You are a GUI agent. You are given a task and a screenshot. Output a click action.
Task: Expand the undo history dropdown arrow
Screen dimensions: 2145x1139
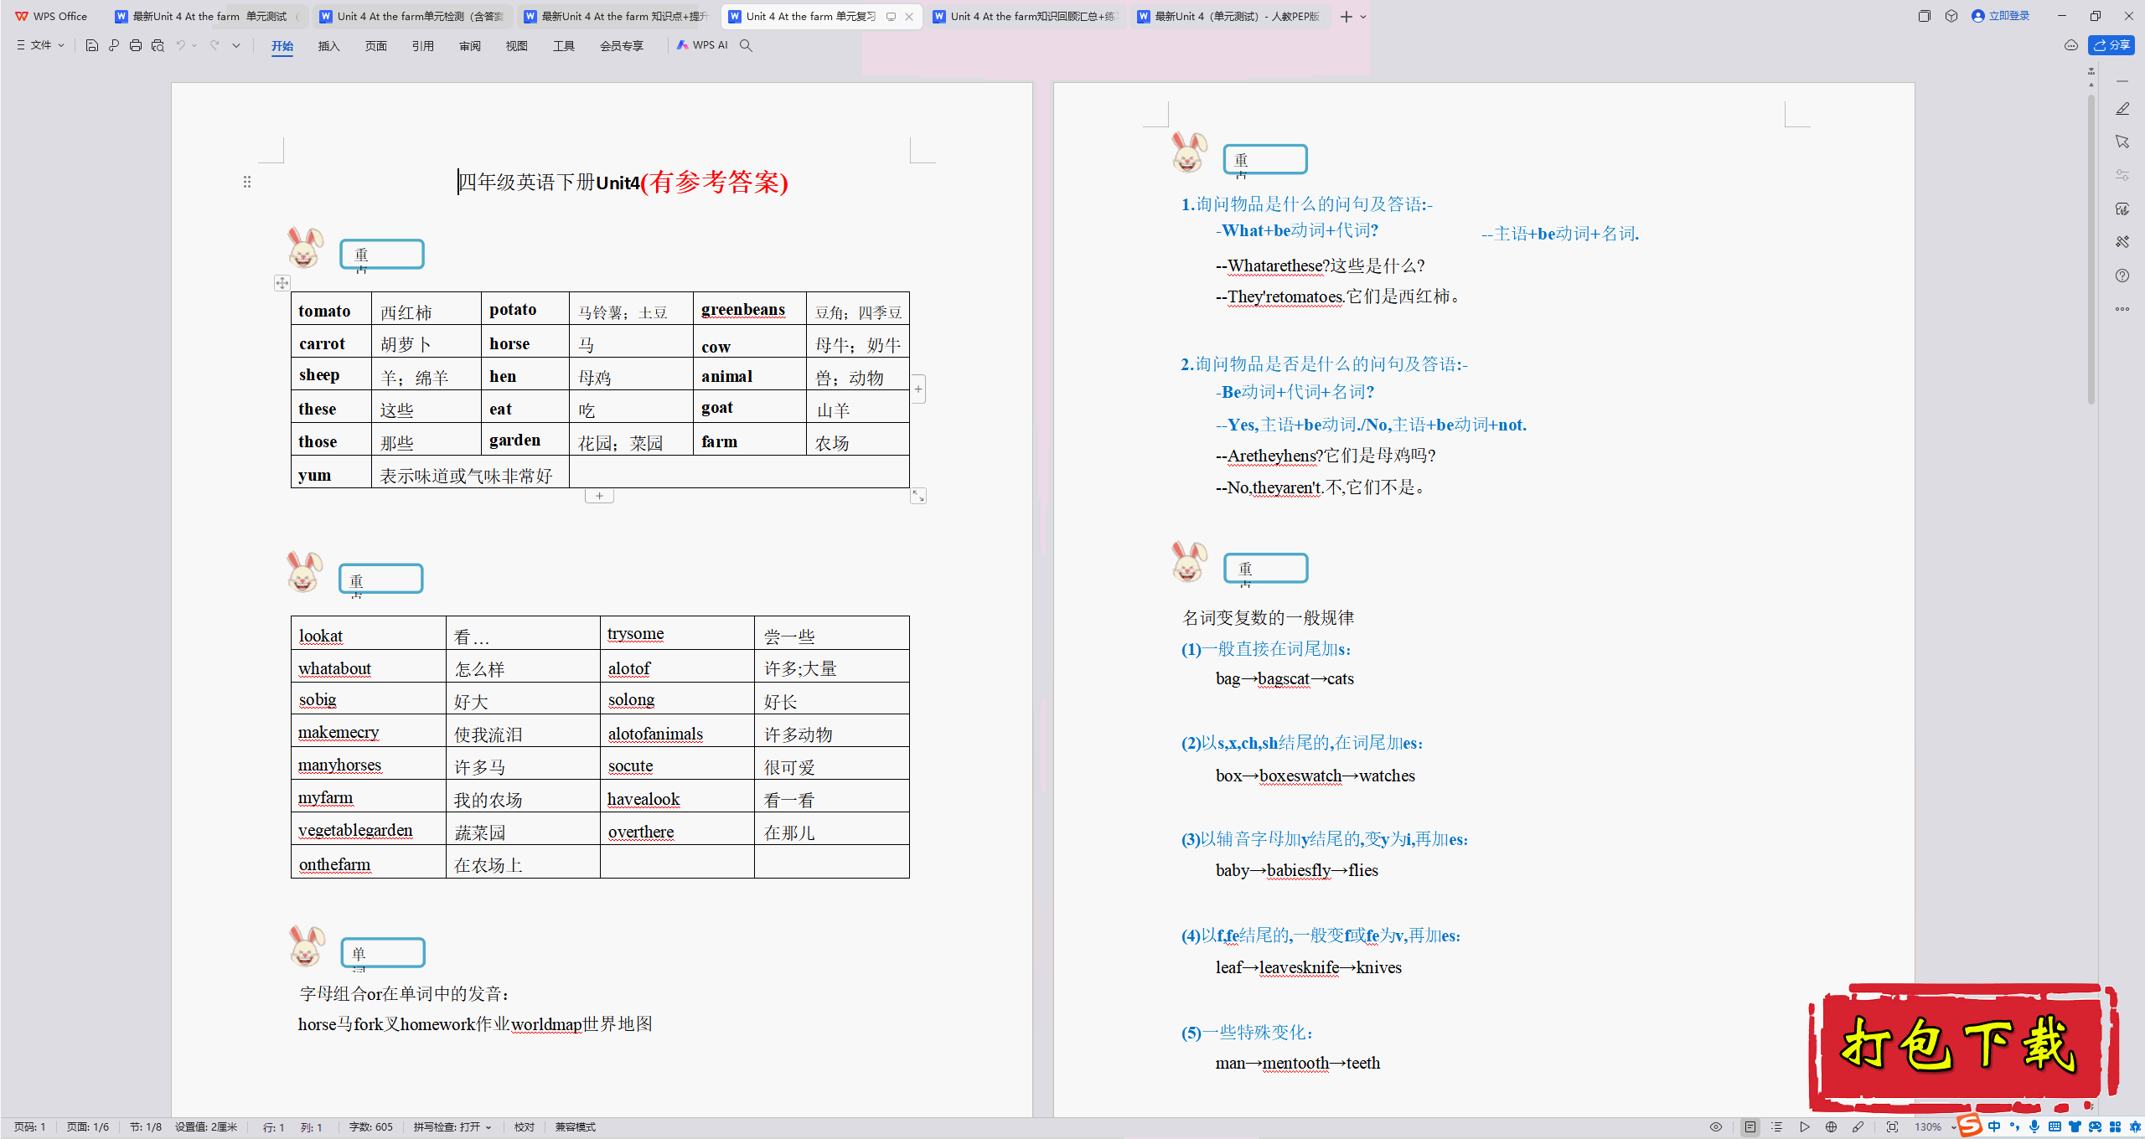click(x=194, y=45)
